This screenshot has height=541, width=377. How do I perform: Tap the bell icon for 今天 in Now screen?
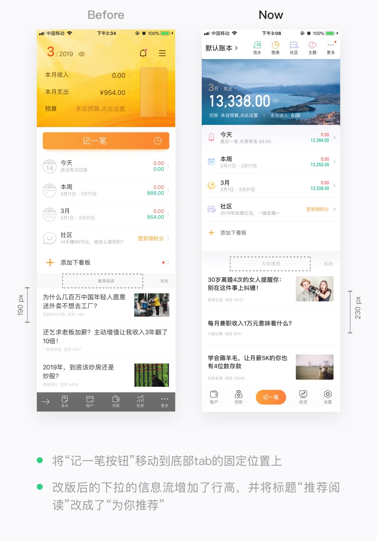click(x=211, y=137)
